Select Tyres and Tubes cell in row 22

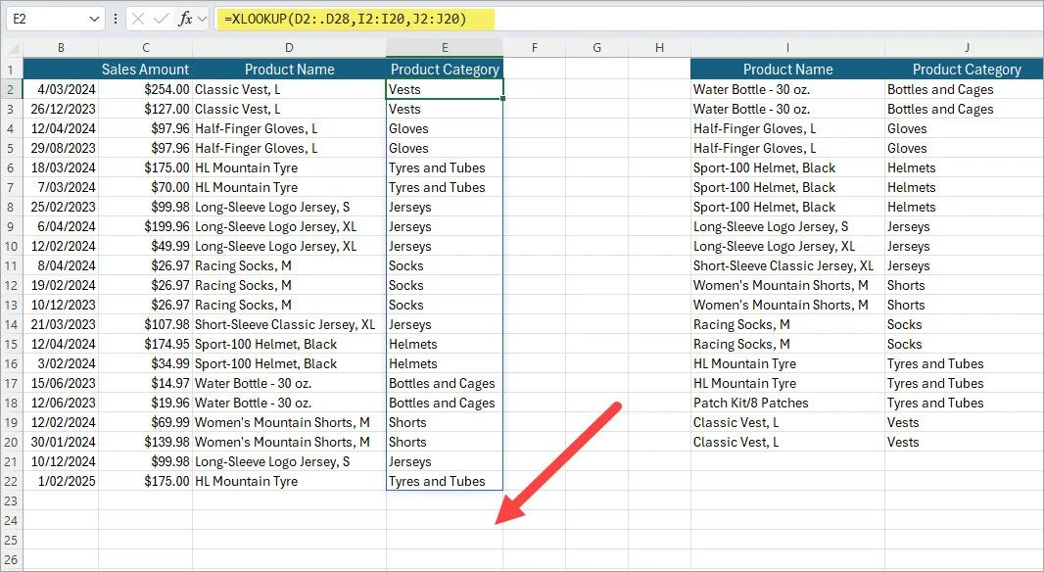tap(445, 481)
